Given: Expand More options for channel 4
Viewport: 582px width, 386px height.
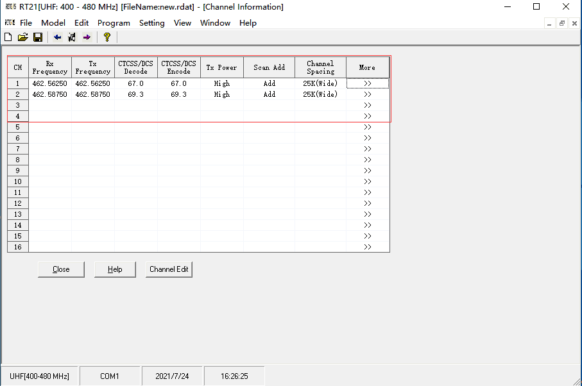Looking at the screenshot, I should pos(368,116).
